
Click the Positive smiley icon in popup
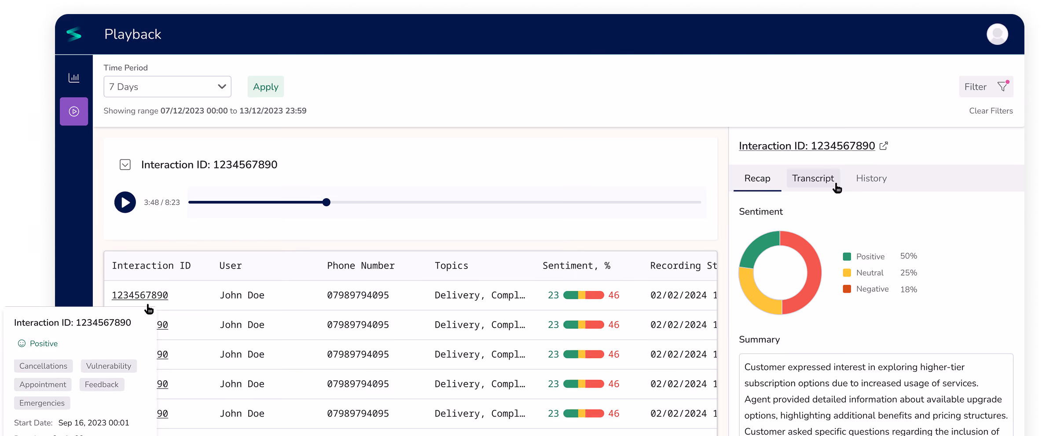[x=22, y=343]
